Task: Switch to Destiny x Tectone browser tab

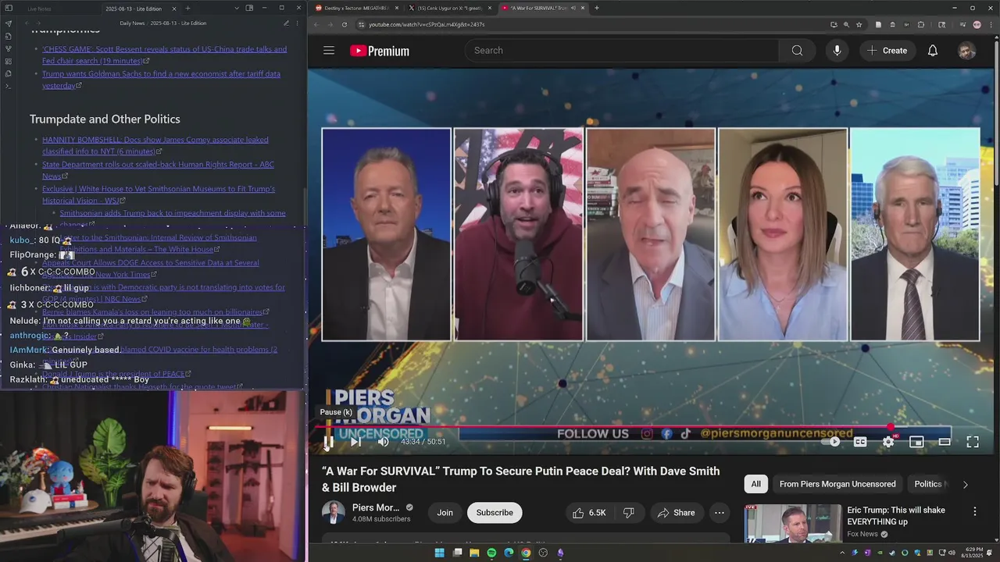Action: point(355,8)
